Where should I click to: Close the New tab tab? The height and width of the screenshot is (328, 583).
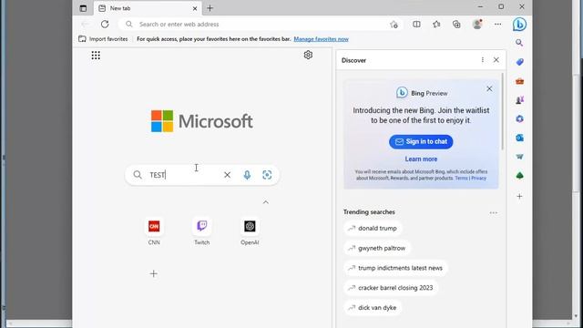click(195, 8)
